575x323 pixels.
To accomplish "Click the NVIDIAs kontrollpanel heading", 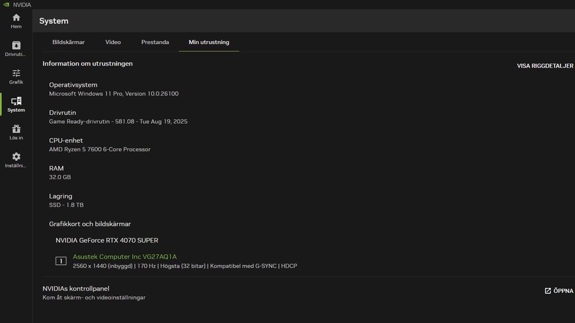I will coord(76,289).
